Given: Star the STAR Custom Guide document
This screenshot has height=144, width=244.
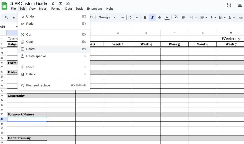Looking at the screenshot, I should coord(53,3).
